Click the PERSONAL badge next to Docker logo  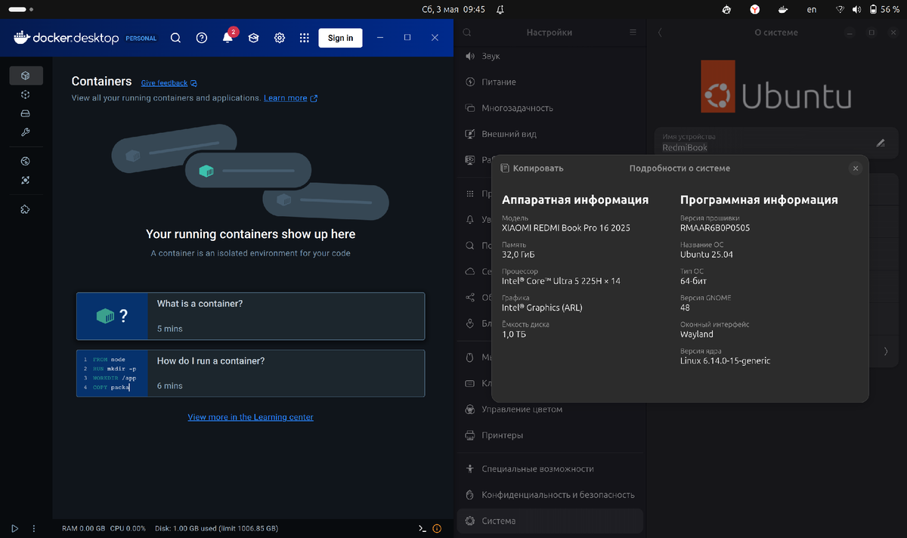[x=140, y=39]
